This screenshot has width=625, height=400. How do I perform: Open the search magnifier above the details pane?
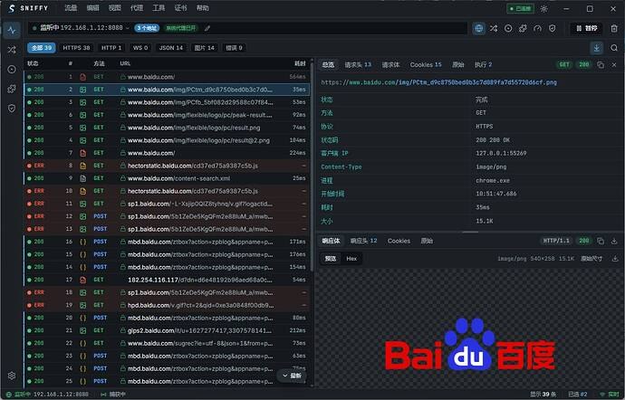[614, 48]
